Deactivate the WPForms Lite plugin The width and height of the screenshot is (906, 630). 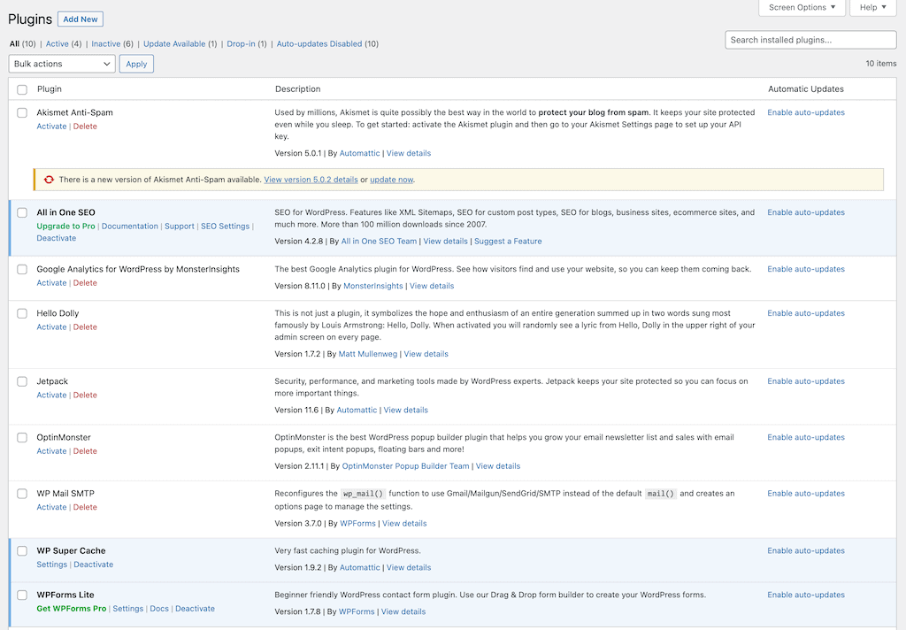[195, 609]
